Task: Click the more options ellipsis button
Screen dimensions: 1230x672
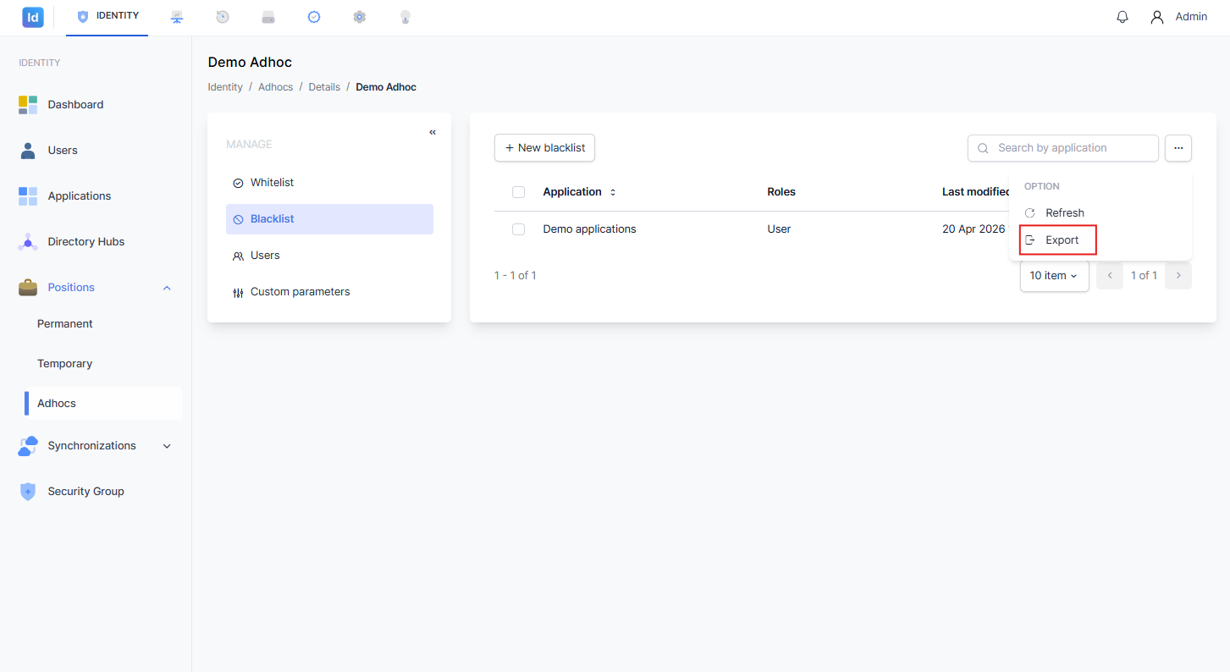Action: (x=1178, y=148)
